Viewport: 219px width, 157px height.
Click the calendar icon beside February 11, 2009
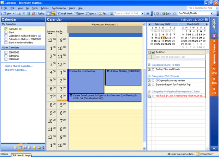tap(207, 19)
